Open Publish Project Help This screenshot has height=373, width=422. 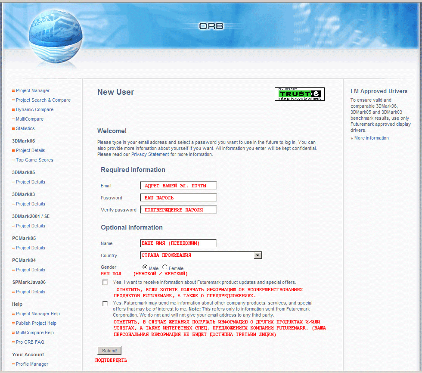(x=36, y=323)
